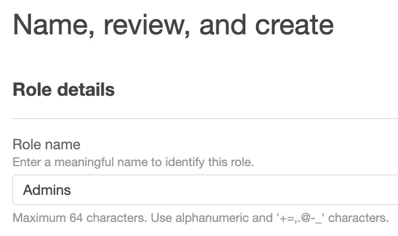
Task: Click the 'Name, review, and create' page title
Action: [x=173, y=25]
